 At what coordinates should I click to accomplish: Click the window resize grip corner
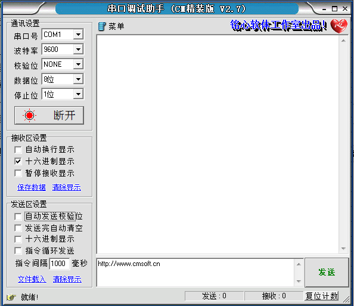click(x=346, y=299)
